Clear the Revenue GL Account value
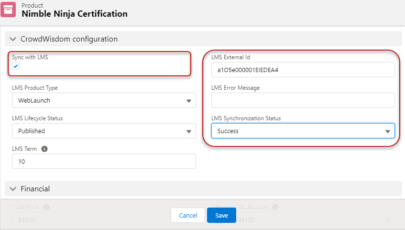The image size is (405, 230). click(387, 220)
